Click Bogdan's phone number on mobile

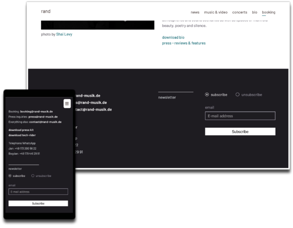(30, 154)
